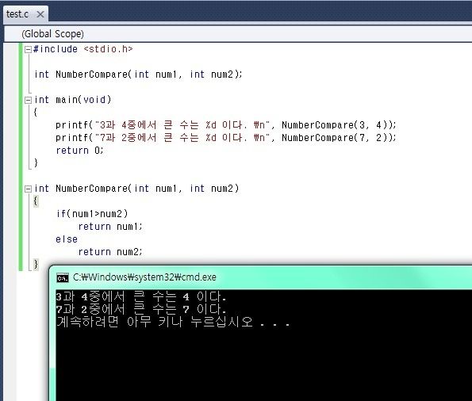
Task: Click the '계속하려면 아무 키나 누르십시오' console line
Action: 173,323
